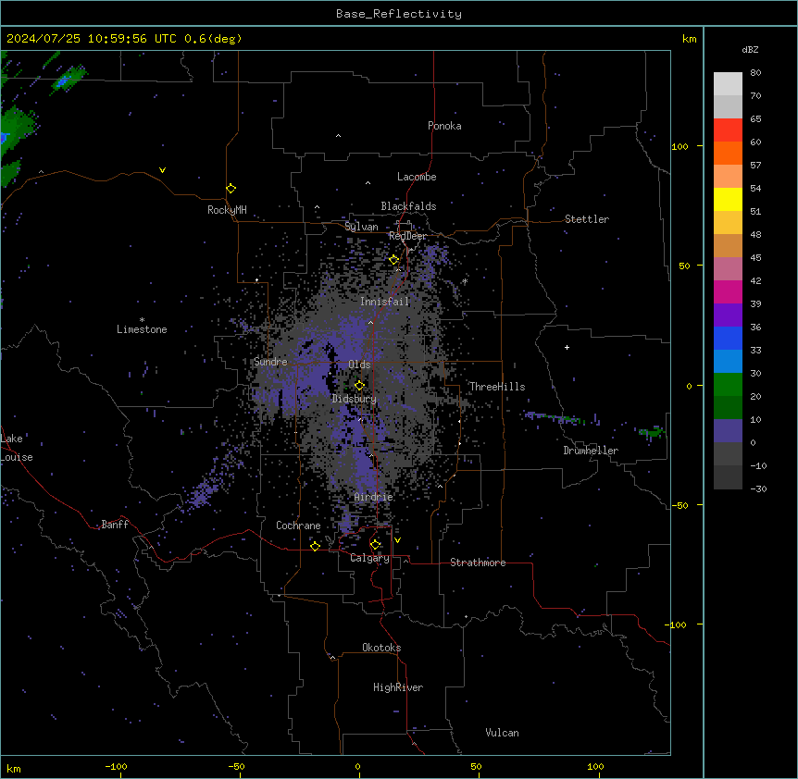This screenshot has width=798, height=779.
Task: Pick the green 20-30 dBZ legend swatch
Action: [728, 385]
